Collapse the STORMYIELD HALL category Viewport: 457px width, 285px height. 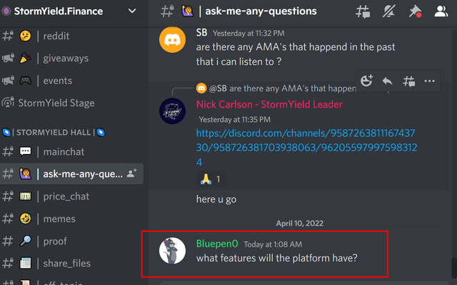(x=54, y=133)
